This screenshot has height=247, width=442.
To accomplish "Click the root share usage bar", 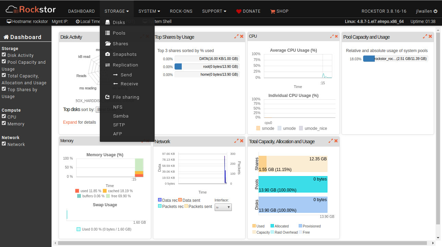I will click(207, 66).
